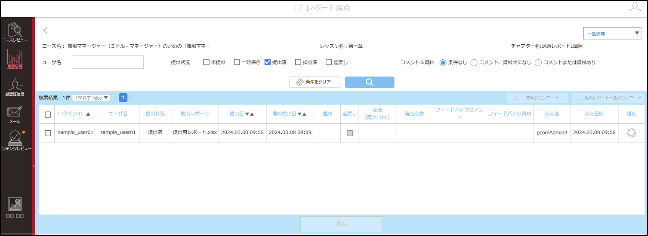Uncheck the 提出済 checkbox
The height and width of the screenshot is (236, 648).
pyautogui.click(x=268, y=62)
